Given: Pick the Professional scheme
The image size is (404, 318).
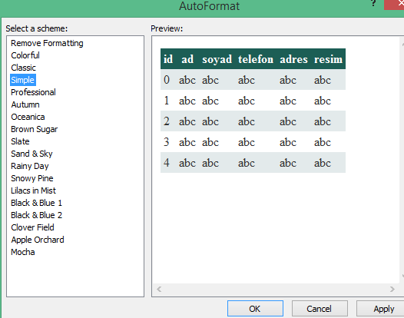Looking at the screenshot, I should [33, 92].
